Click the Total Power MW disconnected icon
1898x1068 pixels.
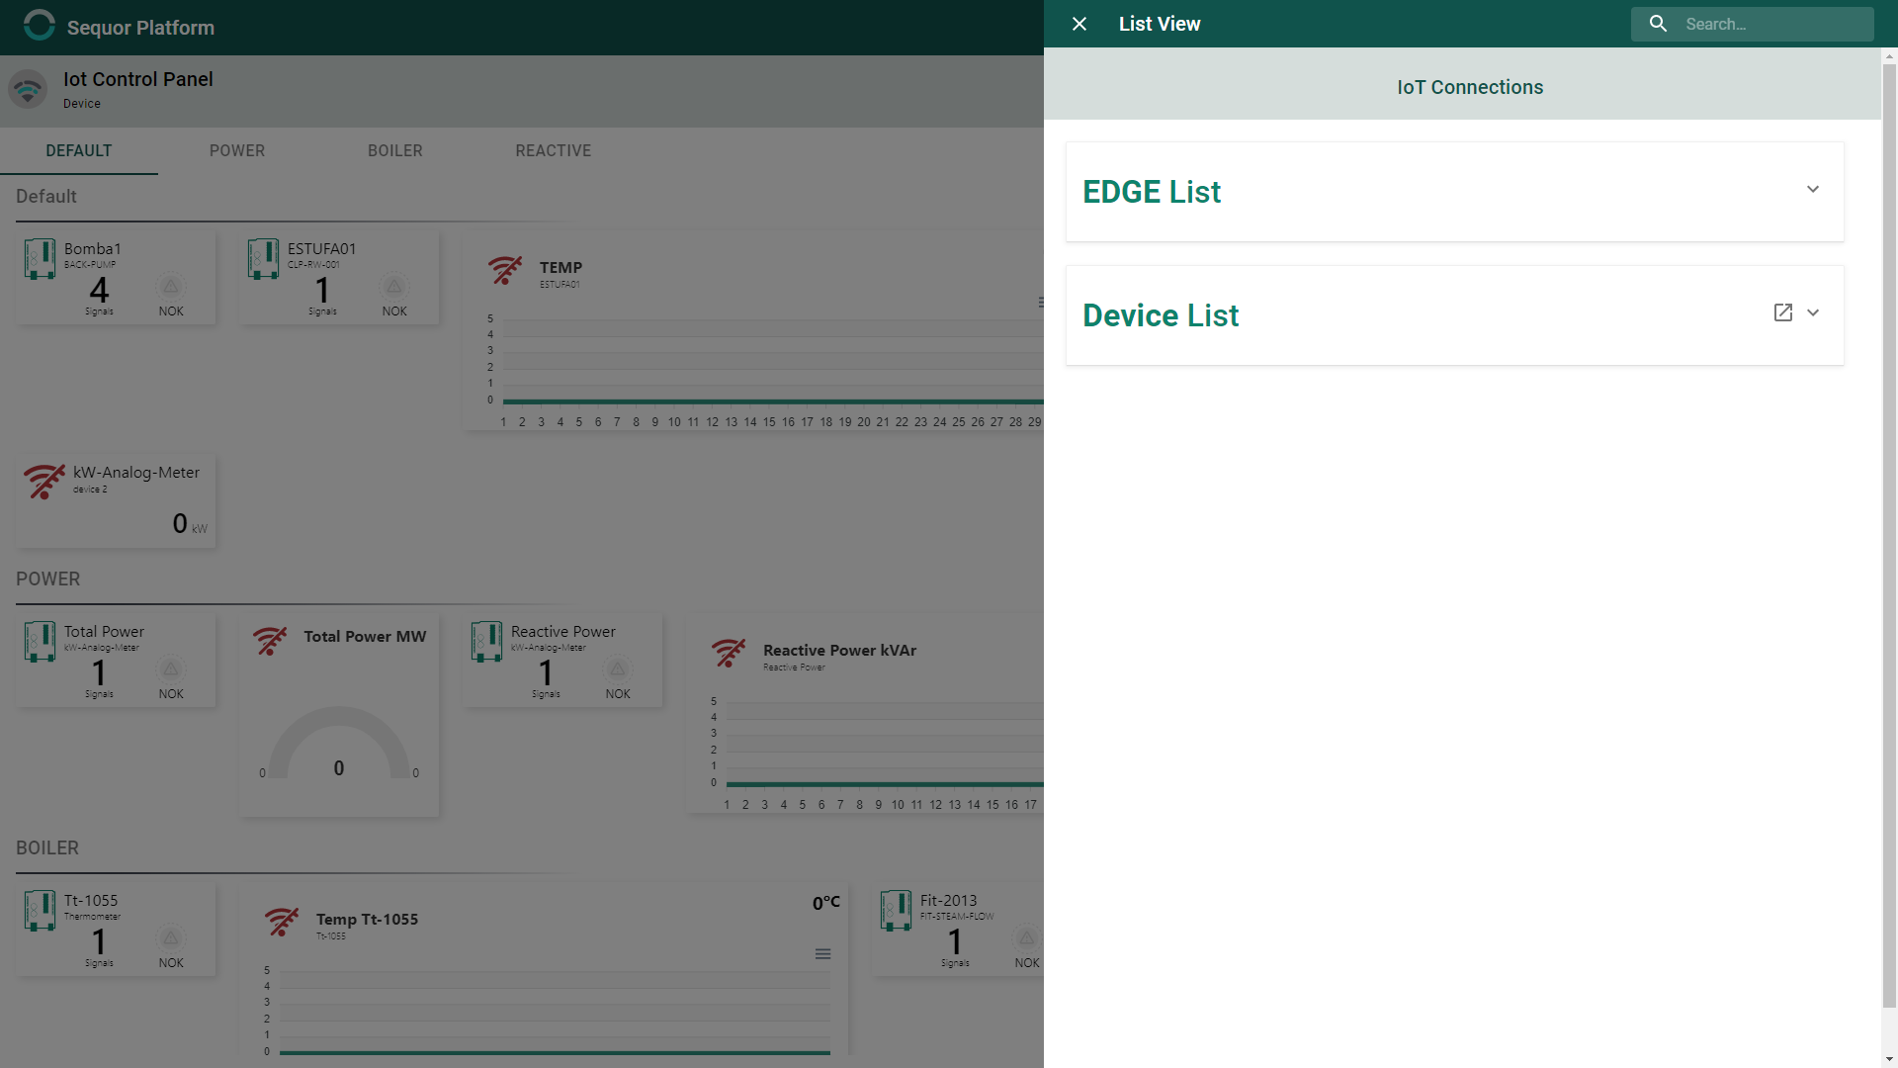click(x=270, y=641)
